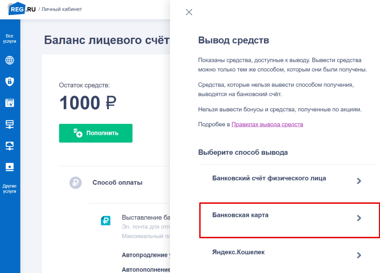Expand the Яндекс.Кошелек chevron
This screenshot has height=273, width=380.
point(359,255)
